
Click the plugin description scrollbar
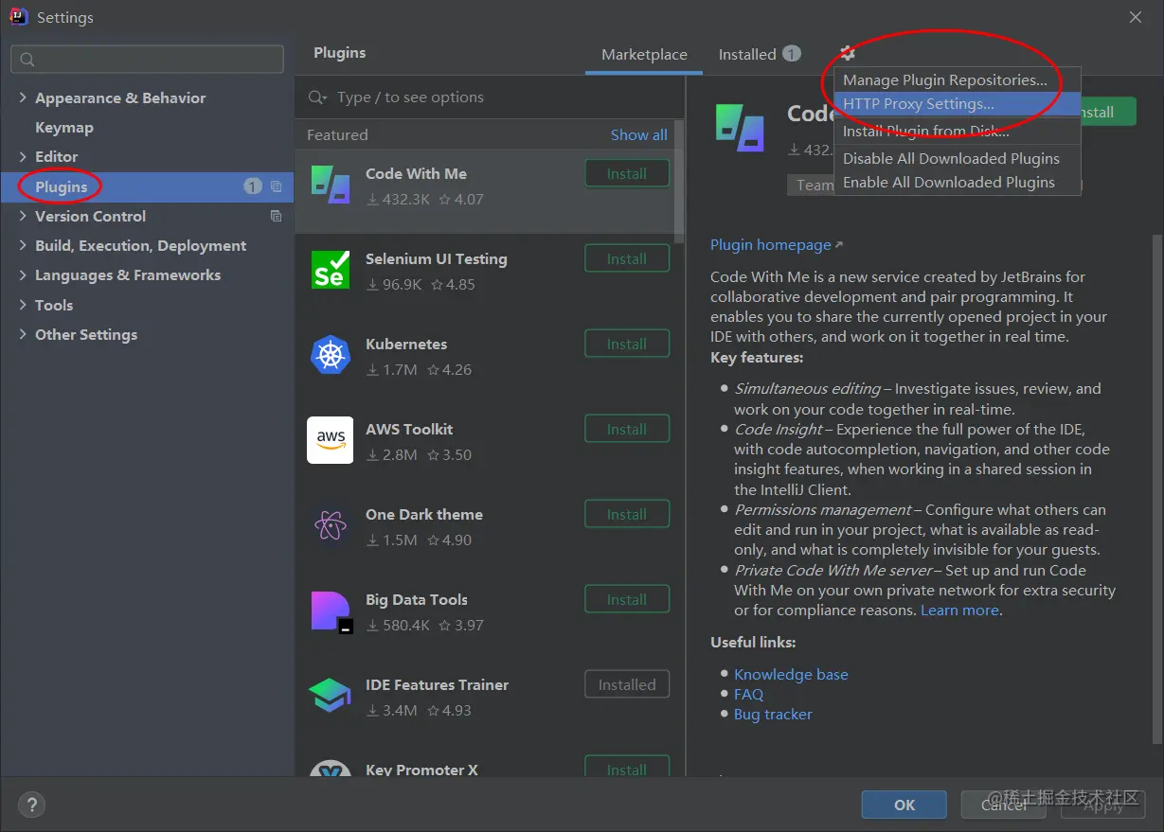coord(1156,488)
